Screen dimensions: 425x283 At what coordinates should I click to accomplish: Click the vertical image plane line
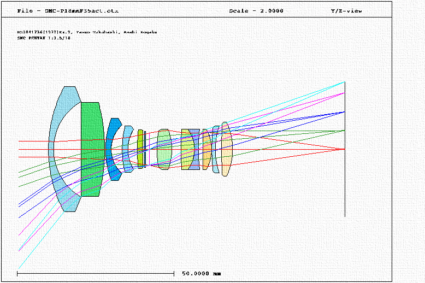[x=345, y=149]
